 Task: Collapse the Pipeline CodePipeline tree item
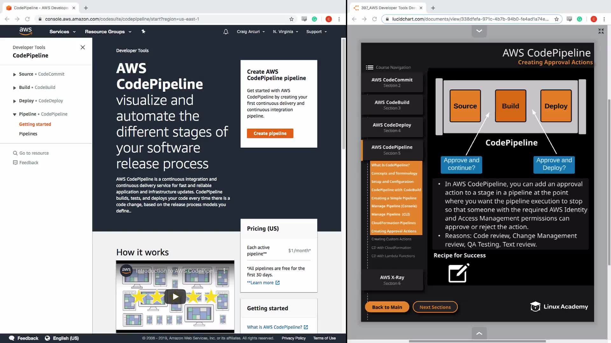pyautogui.click(x=15, y=114)
